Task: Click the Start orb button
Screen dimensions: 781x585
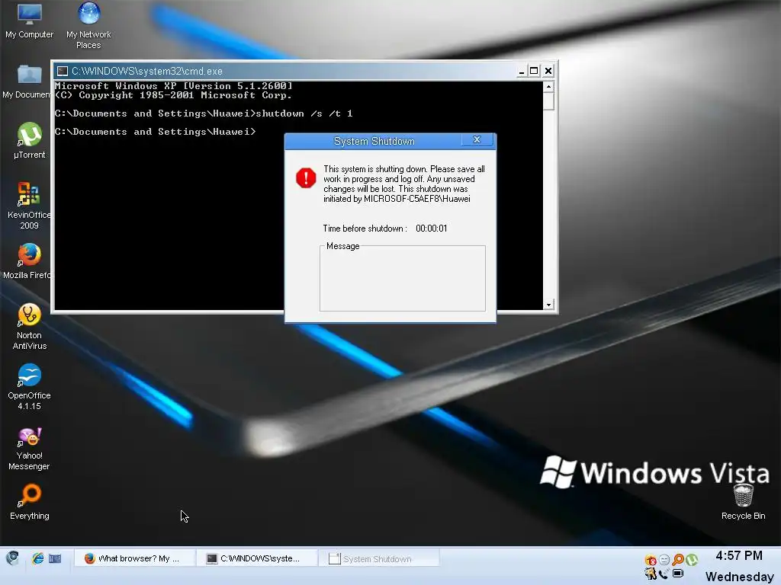Action: click(12, 558)
